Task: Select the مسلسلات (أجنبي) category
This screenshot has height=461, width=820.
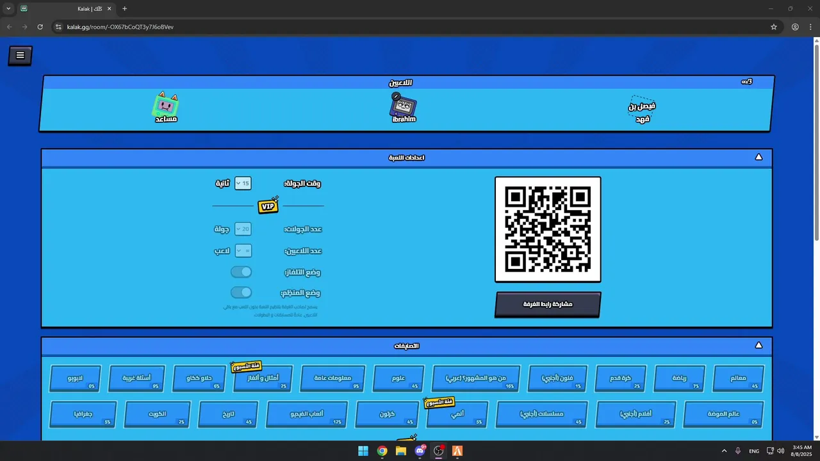Action: coord(541,414)
